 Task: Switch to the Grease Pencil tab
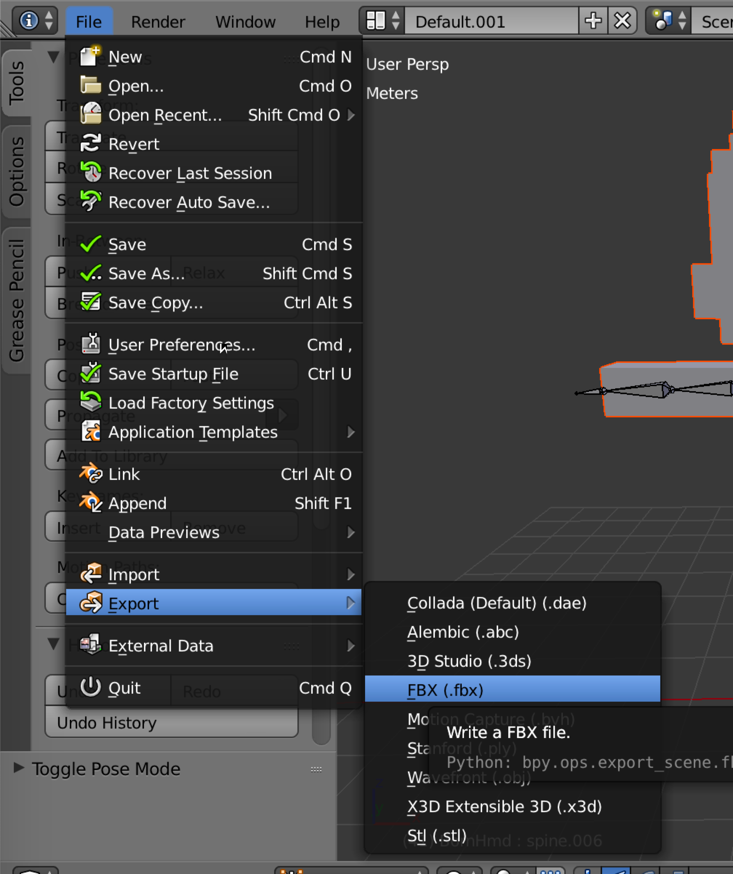(x=17, y=300)
